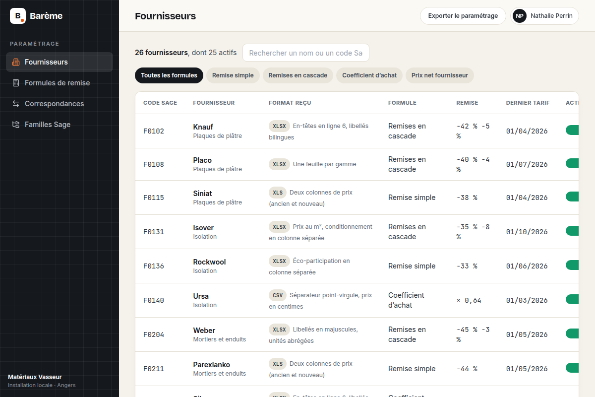Select supplier name Placo

(x=202, y=160)
